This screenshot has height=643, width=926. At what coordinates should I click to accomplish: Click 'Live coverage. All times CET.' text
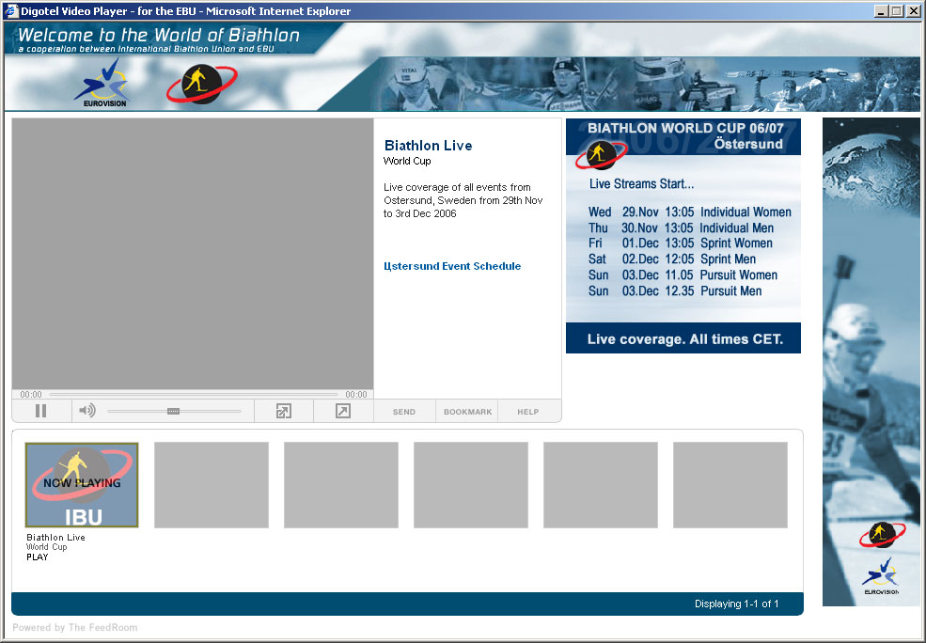pos(685,339)
